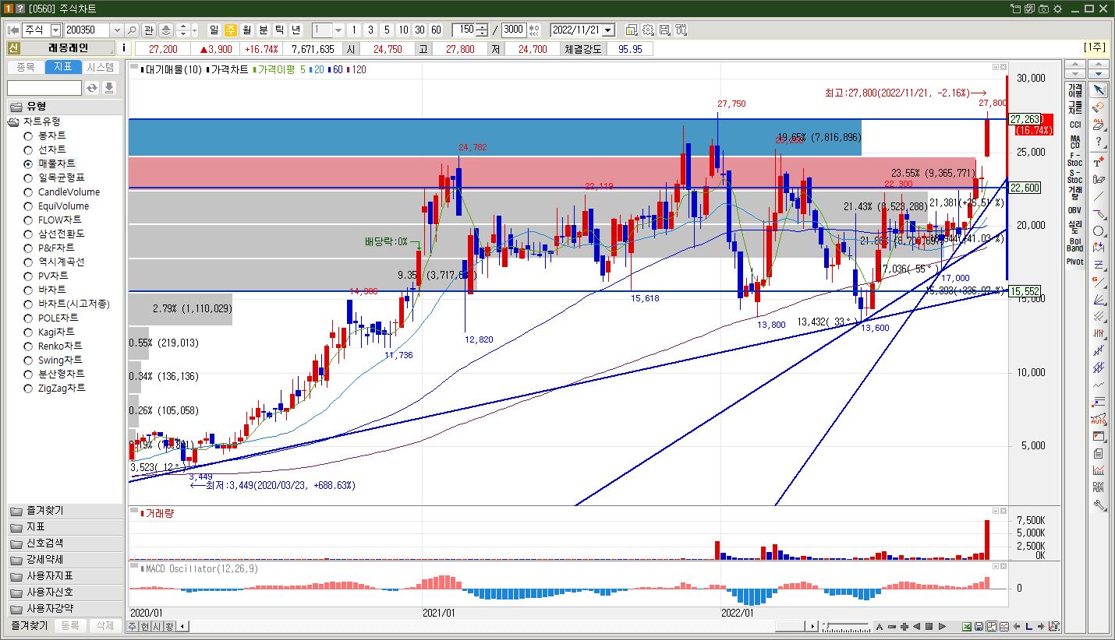Screen dimensions: 1115x640
Task: Expand the 사용자지표 section in sidebar
Action: [65, 576]
